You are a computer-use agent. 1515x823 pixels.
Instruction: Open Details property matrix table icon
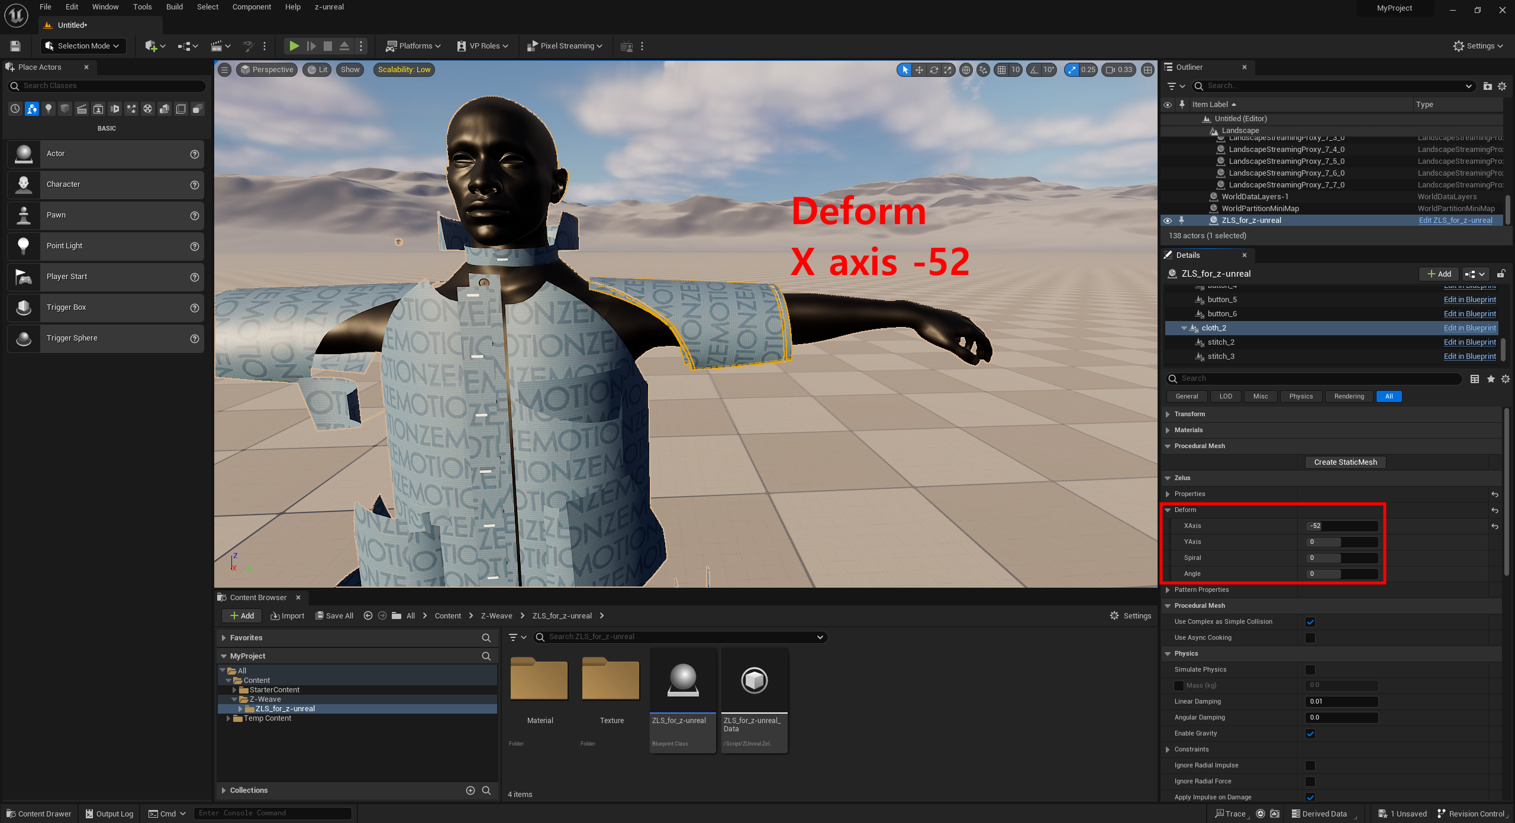click(1475, 379)
